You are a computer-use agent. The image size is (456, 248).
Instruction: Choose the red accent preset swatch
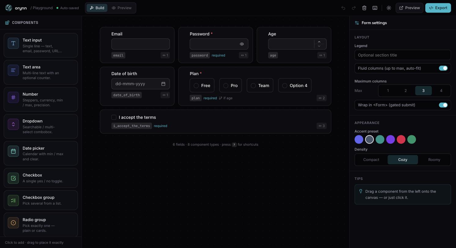401,140
